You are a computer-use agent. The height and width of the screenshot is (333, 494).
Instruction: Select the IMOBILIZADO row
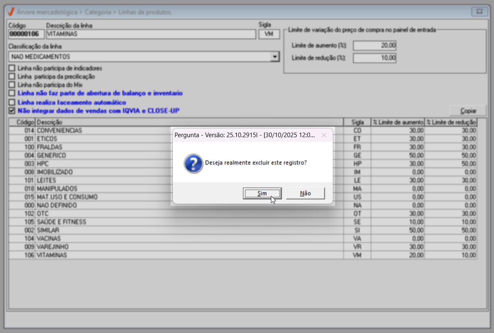click(x=243, y=172)
